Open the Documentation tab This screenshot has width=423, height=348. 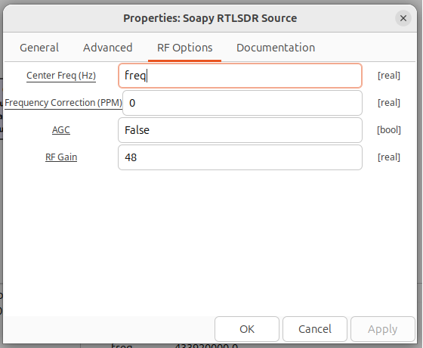276,48
